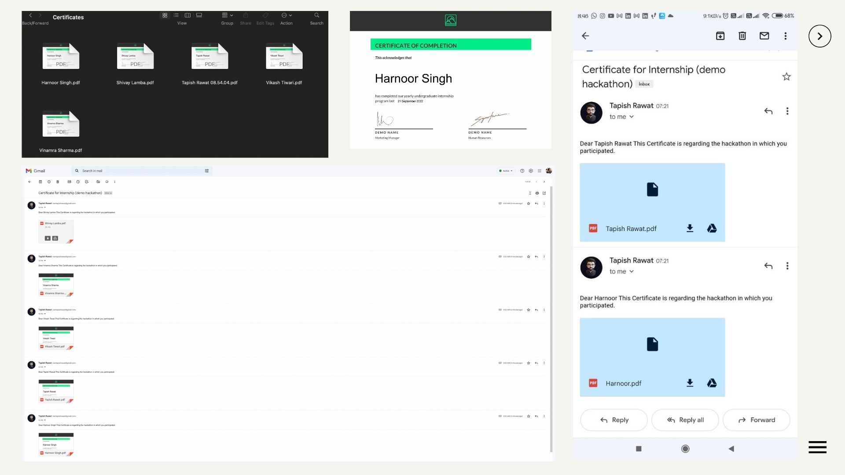Expand the 'to me' recipient details on first message
The width and height of the screenshot is (845, 475).
click(x=632, y=117)
